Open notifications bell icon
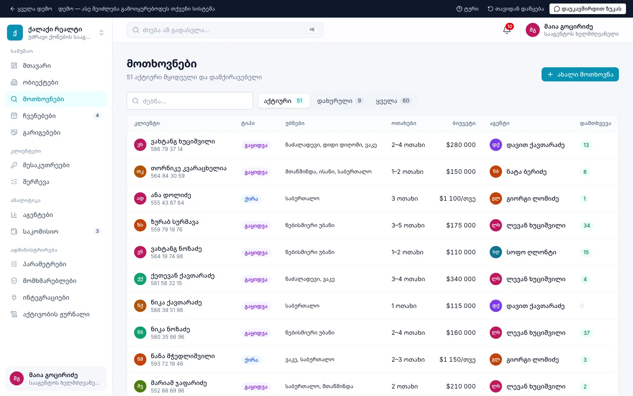Image resolution: width=633 pixels, height=396 pixels. 507,30
